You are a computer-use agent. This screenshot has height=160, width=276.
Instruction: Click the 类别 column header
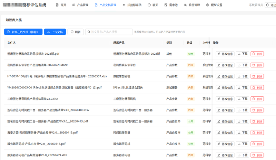click(x=169, y=43)
